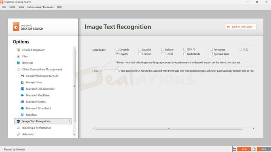The height and width of the screenshot is (152, 271).
Task: Click the Gmail icon for Google Workspace
Action: coord(22,76)
